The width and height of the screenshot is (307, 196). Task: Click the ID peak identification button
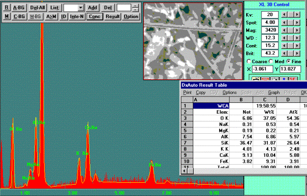(63, 16)
